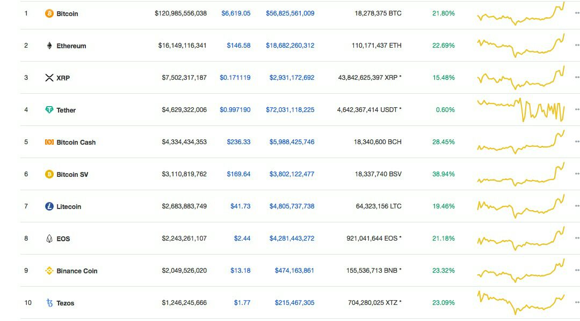This screenshot has width=580, height=321.
Task: Open the Litecoin row's more options menu
Action: click(577, 206)
